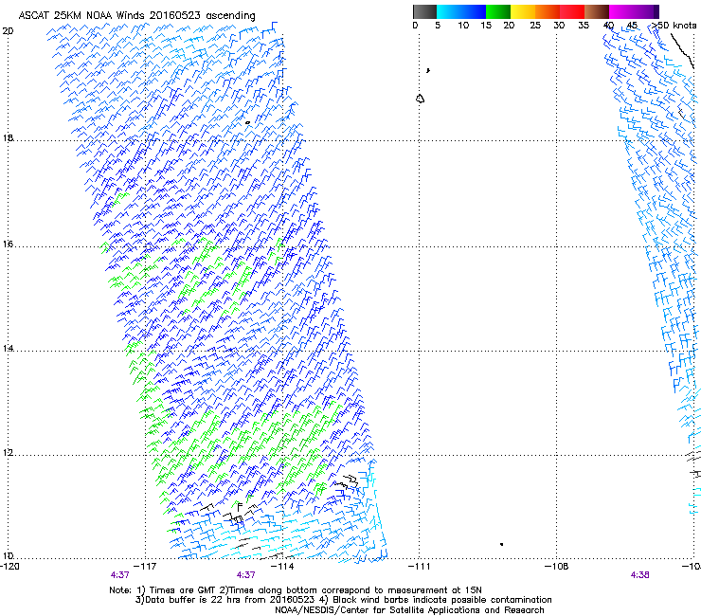Click the longitude label '-117'
Image resolution: width=701 pixels, height=616 pixels.
(145, 566)
